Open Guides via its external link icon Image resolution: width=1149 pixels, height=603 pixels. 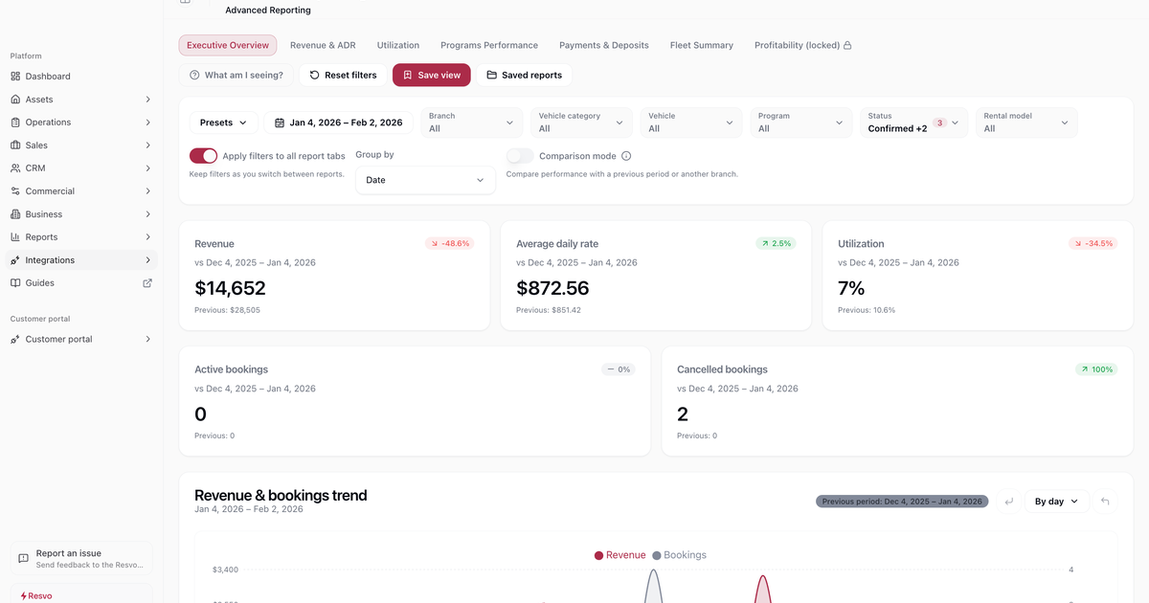click(x=146, y=282)
